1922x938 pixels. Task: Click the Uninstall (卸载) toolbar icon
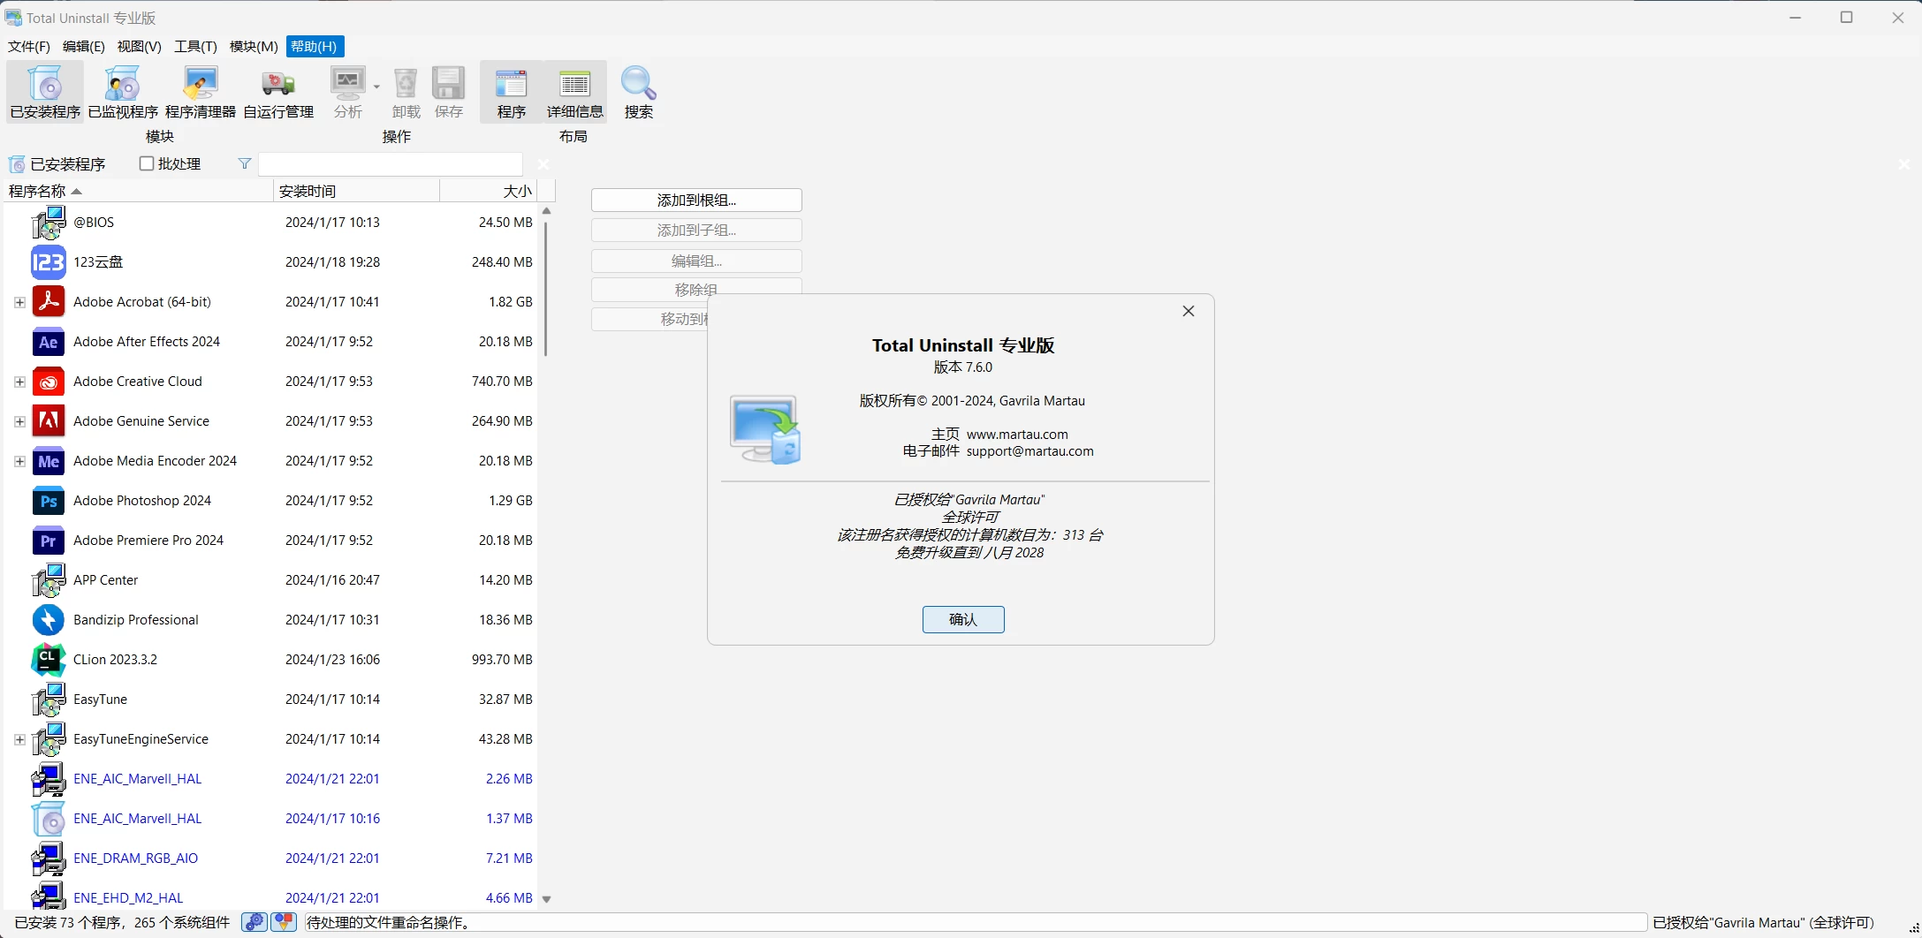[x=406, y=92]
